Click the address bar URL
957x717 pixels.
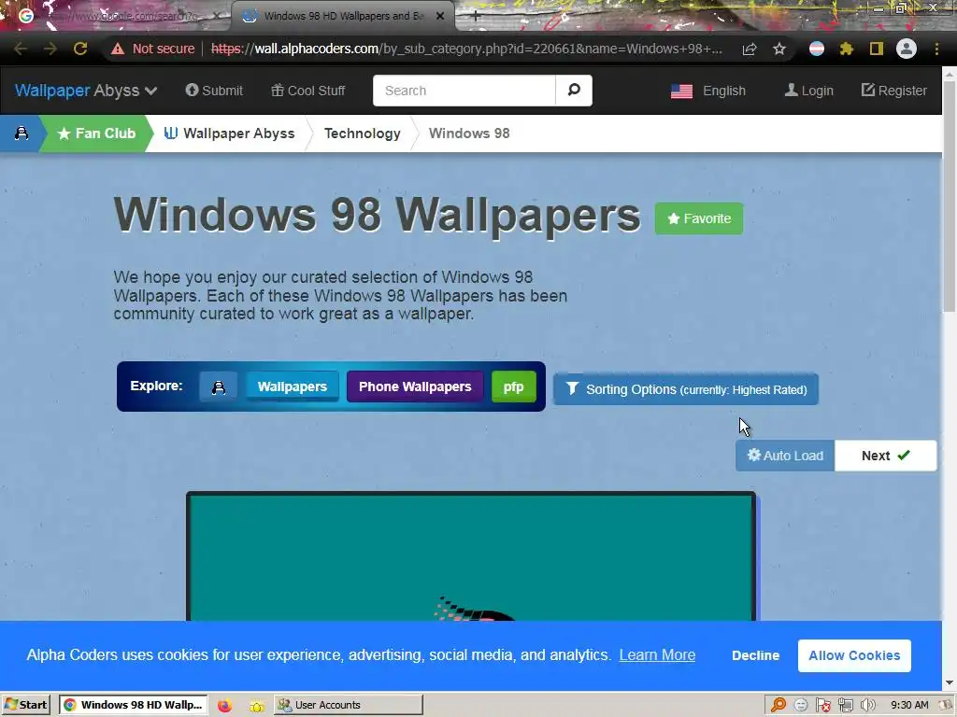tap(467, 49)
